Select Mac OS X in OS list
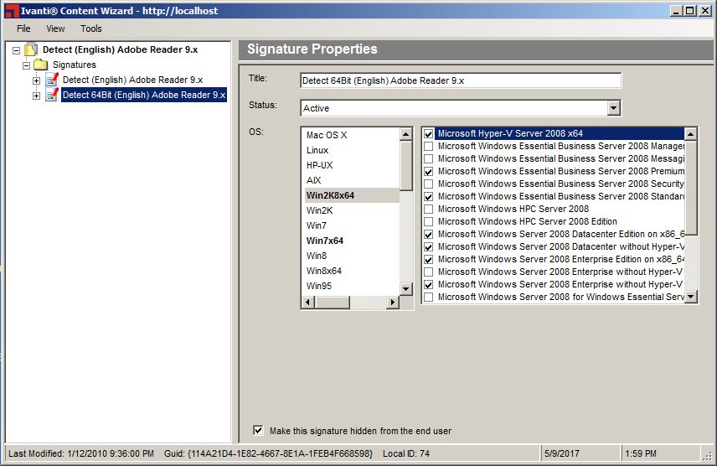This screenshot has width=717, height=466. [x=327, y=135]
